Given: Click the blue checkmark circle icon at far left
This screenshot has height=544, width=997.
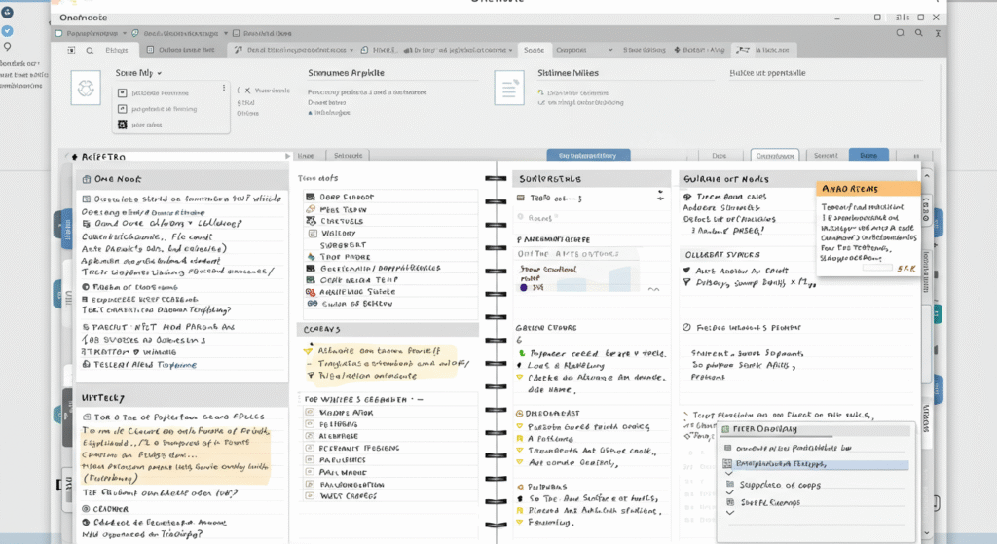Looking at the screenshot, I should [8, 31].
